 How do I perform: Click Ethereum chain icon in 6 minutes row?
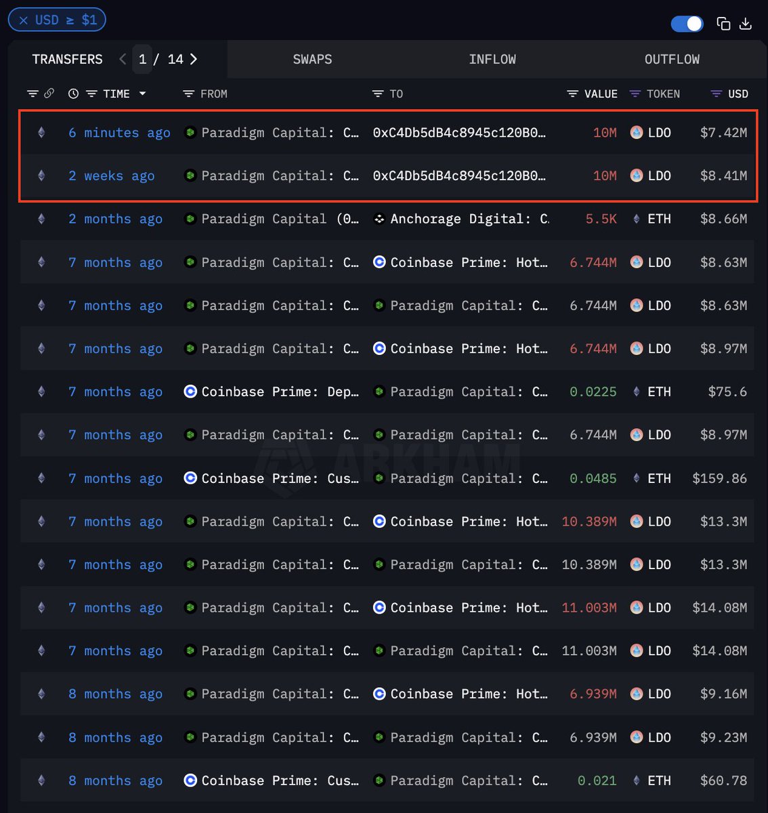(x=41, y=133)
